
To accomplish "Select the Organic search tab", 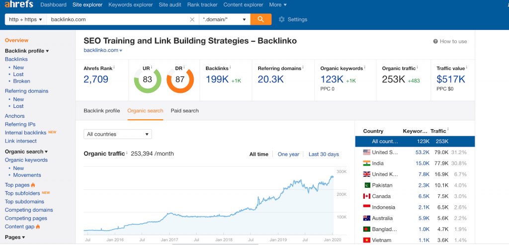I will pyautogui.click(x=146, y=111).
